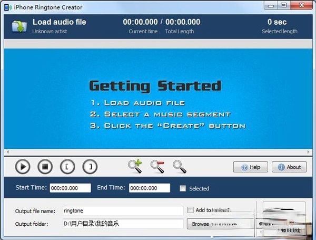Screen dimensions: 316x240
Task: Click the Load audio file title text
Action: [x=59, y=22]
